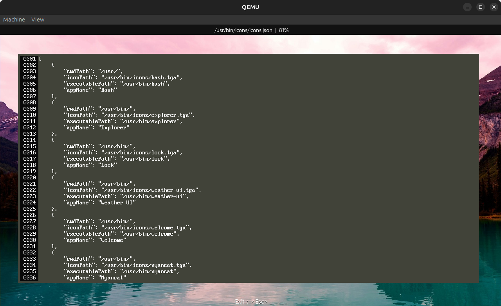Click the file path title /usr/bin/icons/icons.json

pyautogui.click(x=243, y=30)
